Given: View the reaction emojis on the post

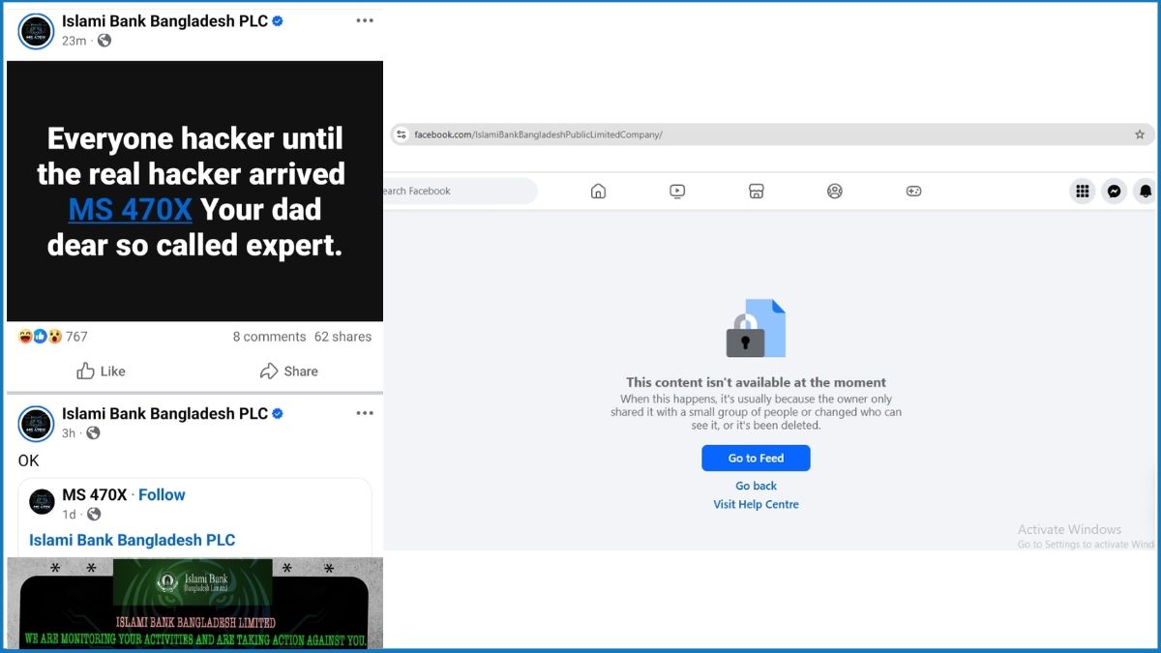Looking at the screenshot, I should tap(41, 337).
